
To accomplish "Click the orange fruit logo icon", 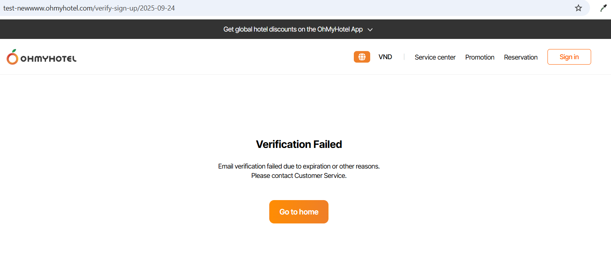I will [x=12, y=57].
